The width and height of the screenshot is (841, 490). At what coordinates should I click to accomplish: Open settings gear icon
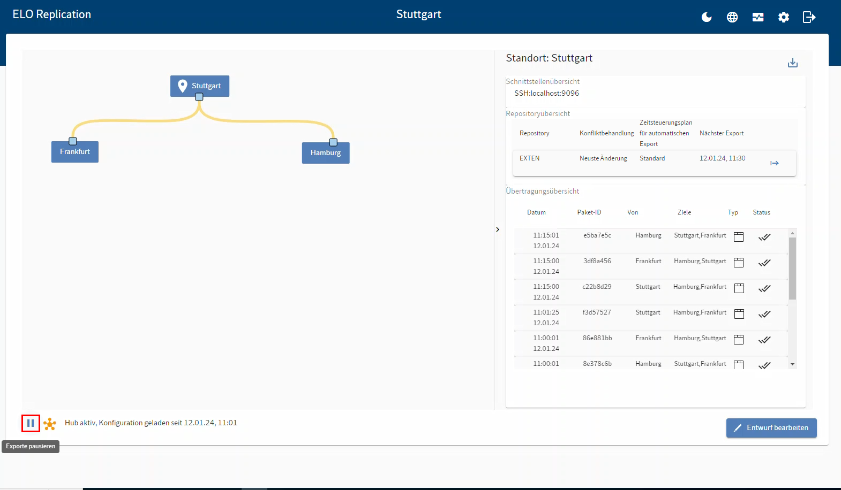[x=784, y=17]
